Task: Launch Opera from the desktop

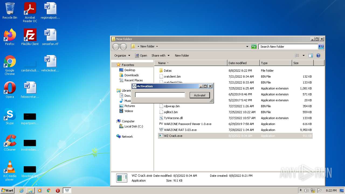Action: coord(10,90)
